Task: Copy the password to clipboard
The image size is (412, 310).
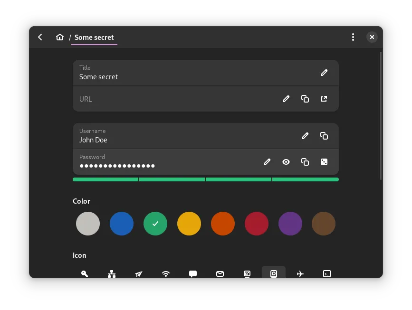Action: tap(305, 162)
